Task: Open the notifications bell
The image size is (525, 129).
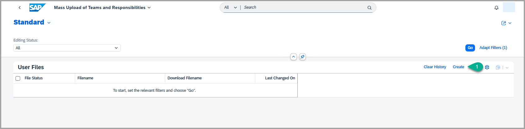Action: (x=496, y=8)
